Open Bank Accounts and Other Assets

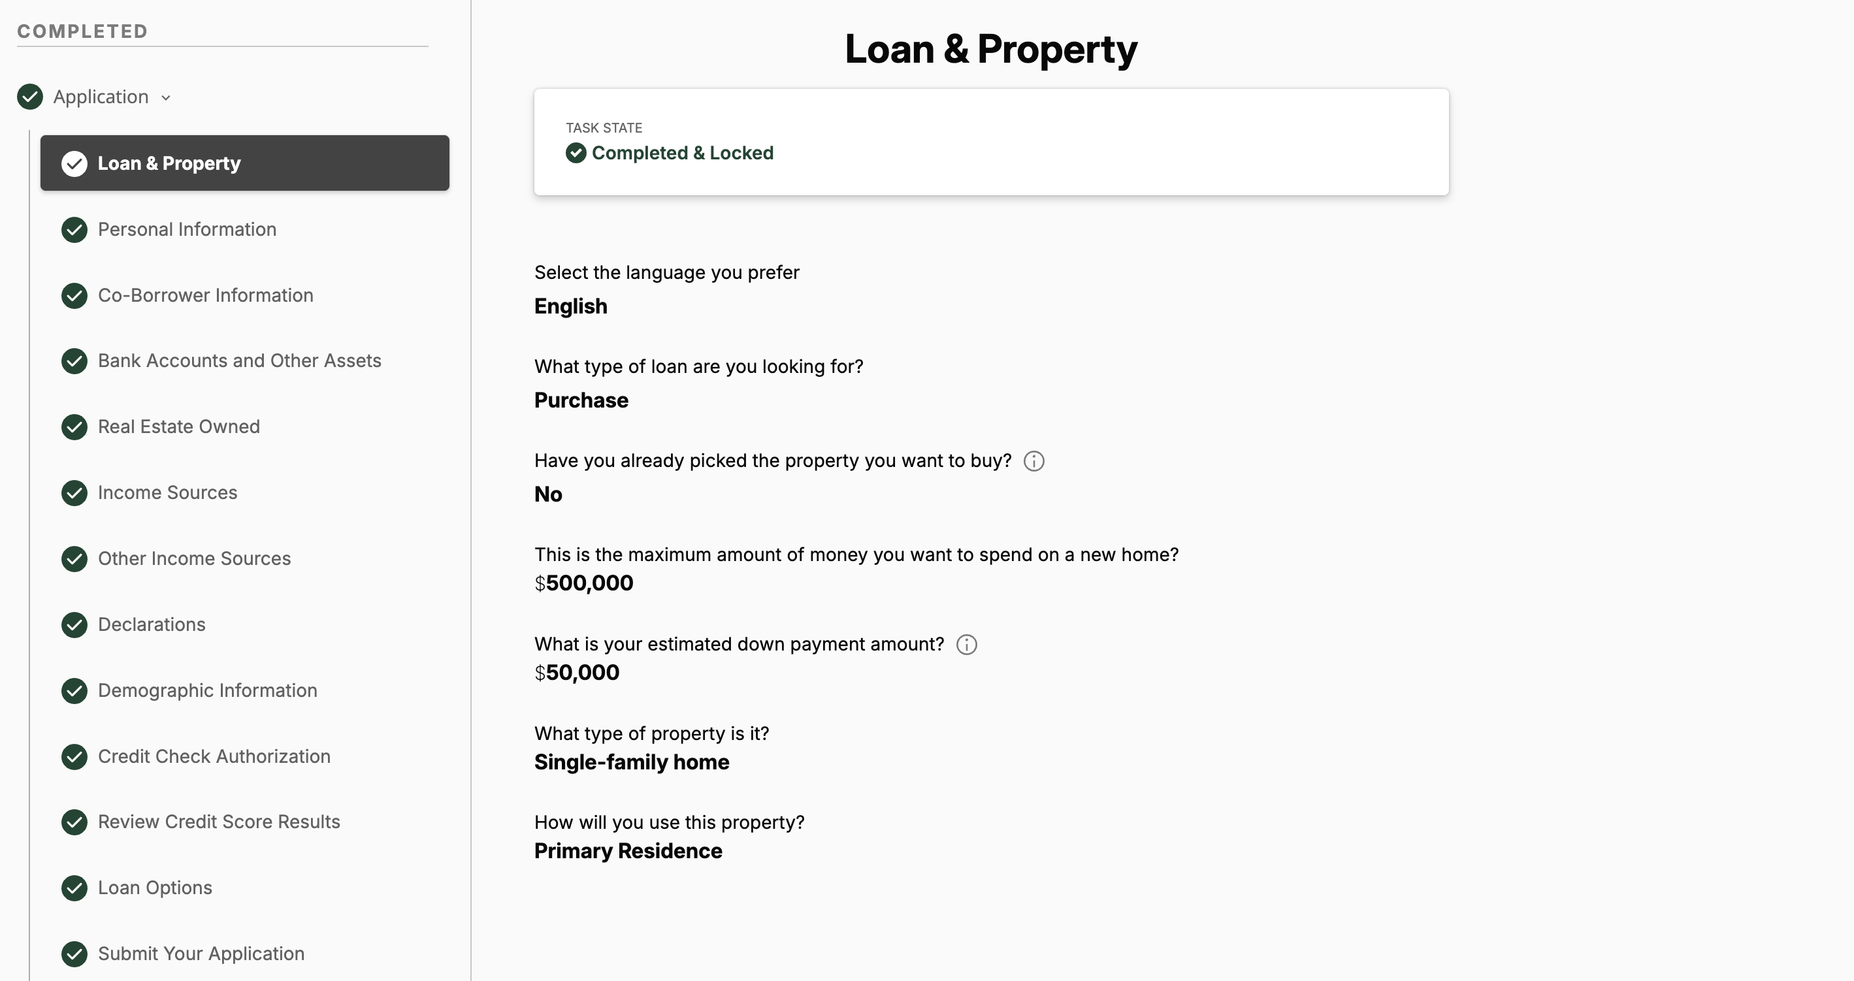239,361
